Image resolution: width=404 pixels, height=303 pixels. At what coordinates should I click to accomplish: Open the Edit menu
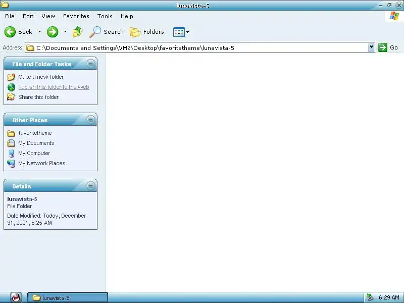point(28,16)
